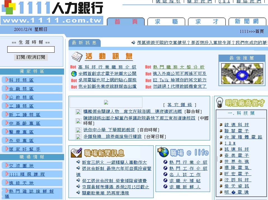Switch to the 新聞網 tab
Viewport: 268px width, 200px height.
[246, 22]
